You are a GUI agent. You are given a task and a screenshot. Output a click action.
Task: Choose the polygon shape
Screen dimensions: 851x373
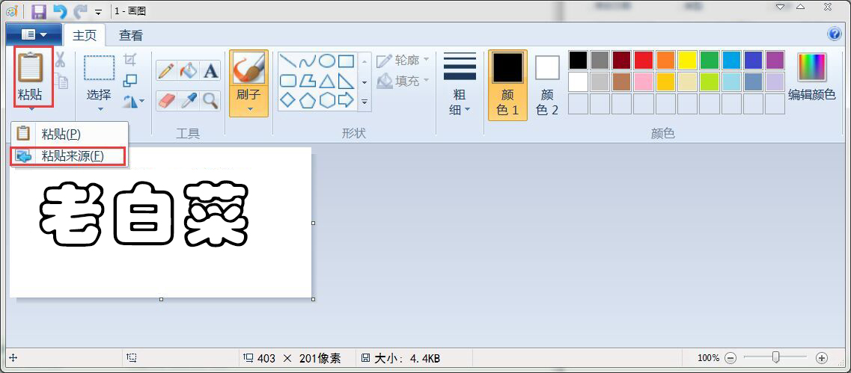307,81
